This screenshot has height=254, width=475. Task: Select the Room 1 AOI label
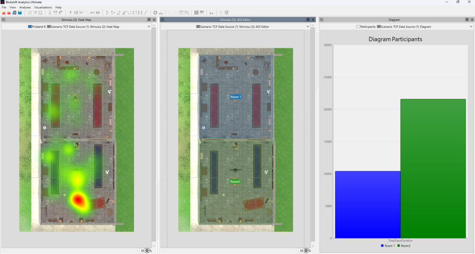click(236, 97)
